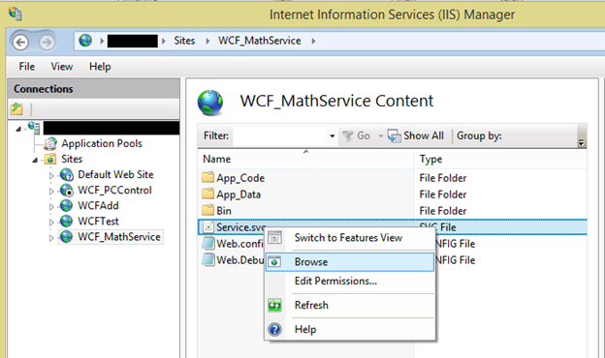Click the Back navigation arrow button
This screenshot has height=358, width=605.
(x=20, y=42)
